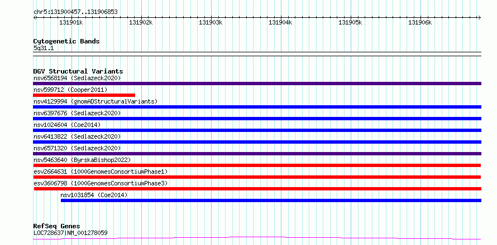Open variant label nsv1031854 (Coe2014)
Screen dimensions: 497x245
click(x=94, y=195)
